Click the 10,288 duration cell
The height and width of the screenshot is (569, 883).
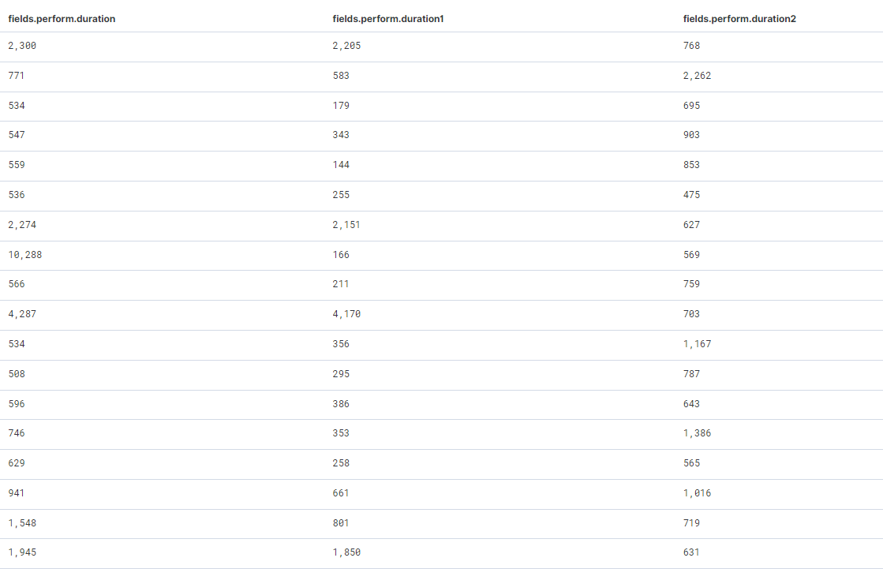click(25, 255)
